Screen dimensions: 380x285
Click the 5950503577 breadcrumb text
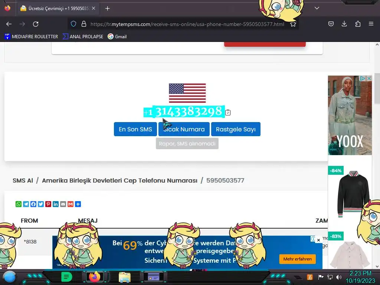[x=225, y=181]
